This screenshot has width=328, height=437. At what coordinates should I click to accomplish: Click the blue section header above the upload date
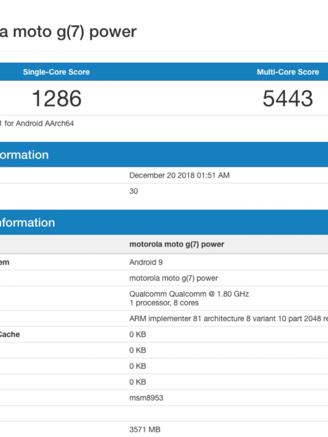(x=24, y=155)
